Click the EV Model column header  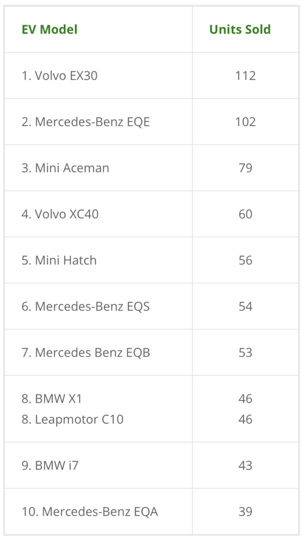50,29
